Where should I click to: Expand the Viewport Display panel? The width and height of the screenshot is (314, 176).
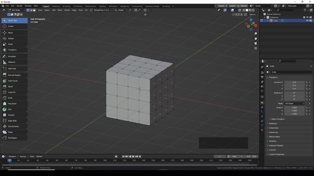coord(276,146)
